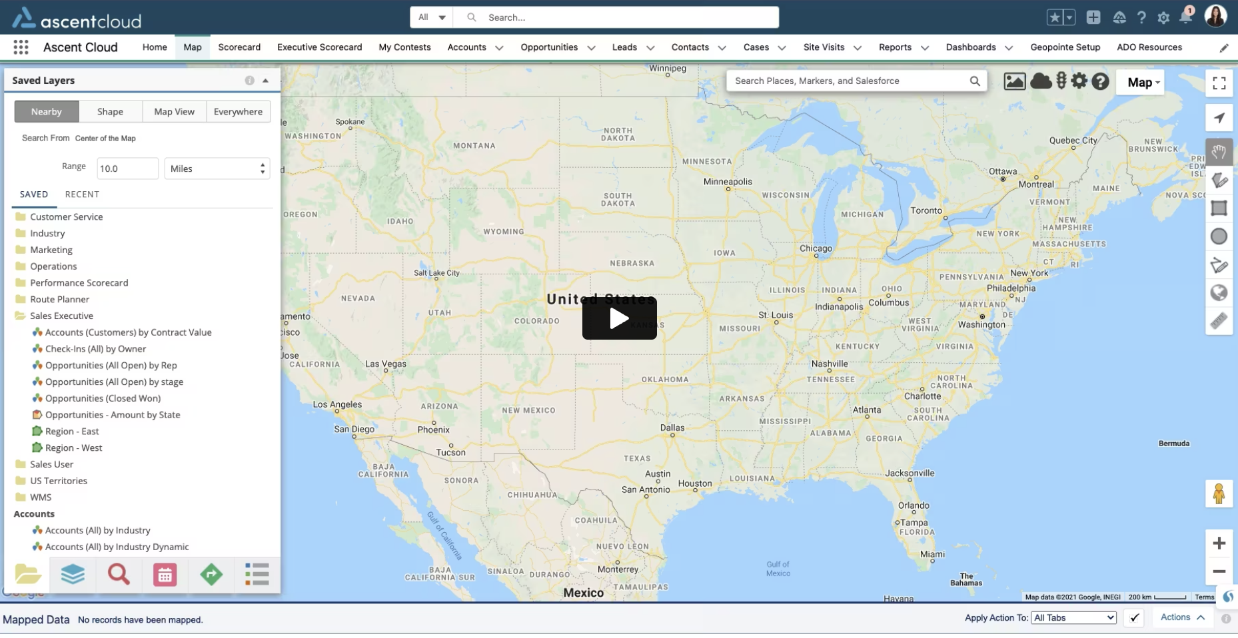Viewport: 1238px width, 638px height.
Task: Open the map image layer icon
Action: tap(1015, 81)
